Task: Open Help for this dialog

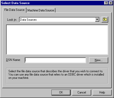Action: pyautogui.click(x=102, y=92)
